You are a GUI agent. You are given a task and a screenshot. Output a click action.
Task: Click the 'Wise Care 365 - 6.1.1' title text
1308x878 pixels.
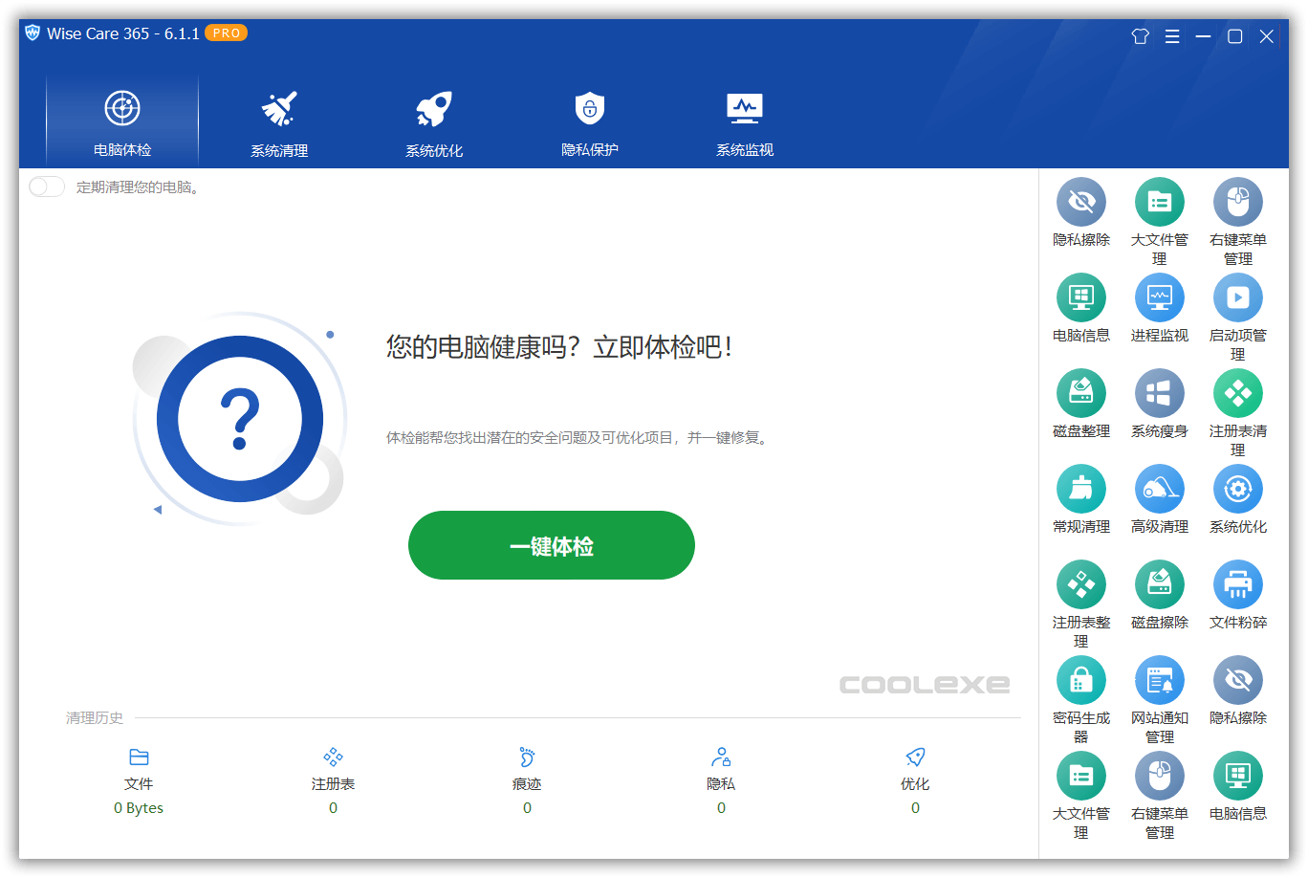[123, 33]
